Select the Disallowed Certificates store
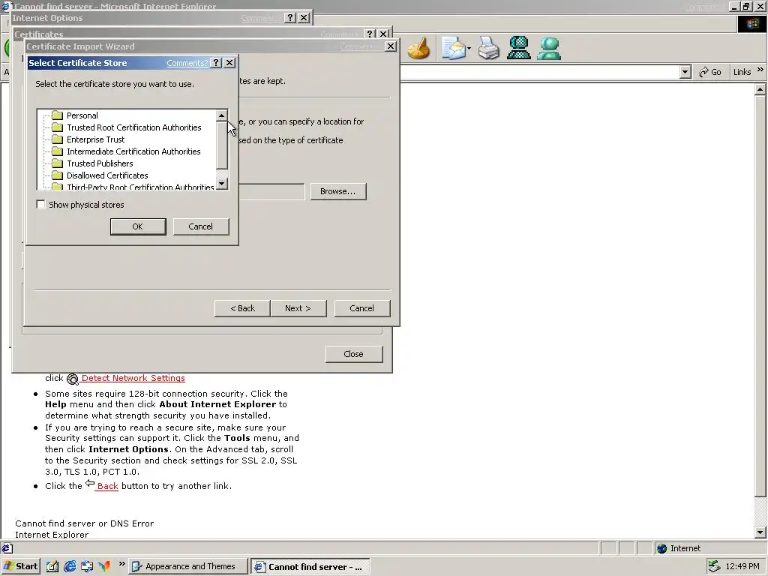The image size is (768, 576). (x=107, y=175)
